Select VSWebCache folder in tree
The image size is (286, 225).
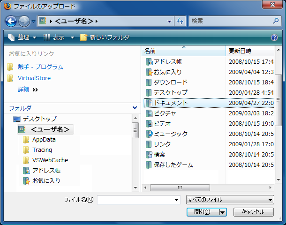[x=50, y=160]
